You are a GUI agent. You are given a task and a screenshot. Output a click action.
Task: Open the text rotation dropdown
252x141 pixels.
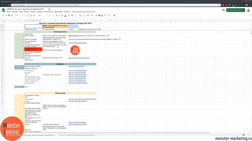(x=92, y=15)
